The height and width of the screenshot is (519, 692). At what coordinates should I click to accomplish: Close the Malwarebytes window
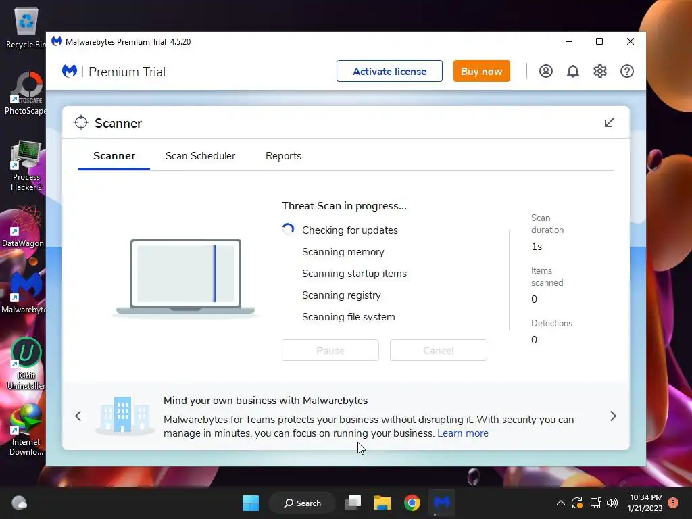[x=631, y=41]
